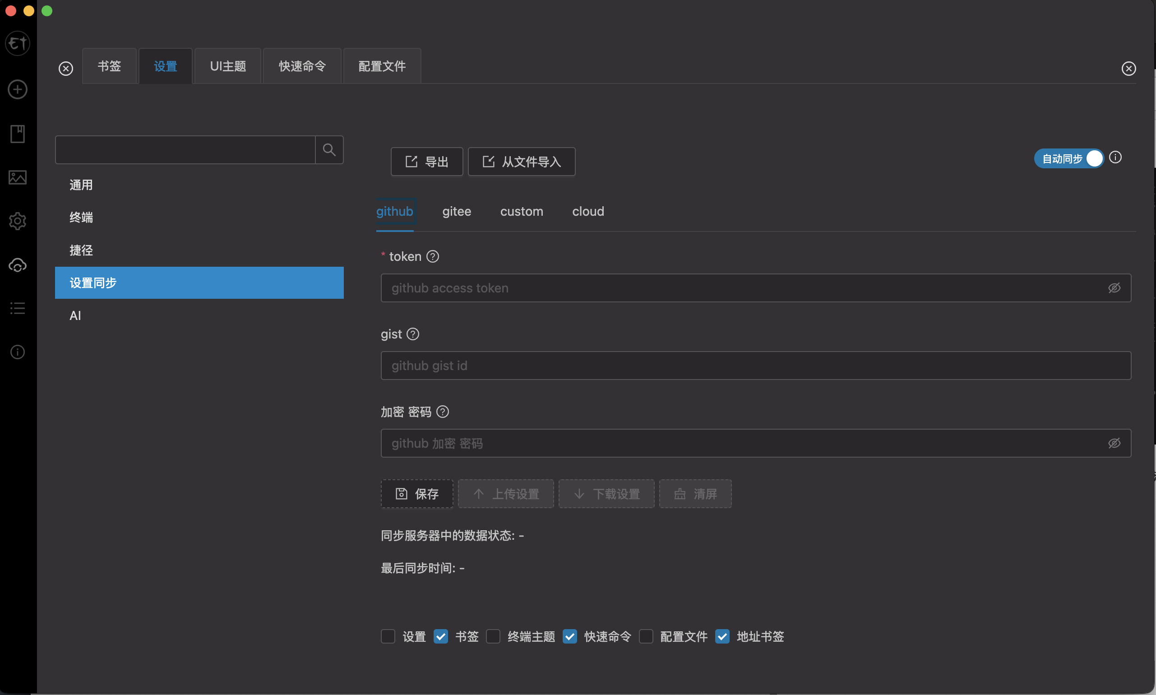This screenshot has width=1156, height=695.
Task: Open a new terminal with the plus icon
Action: [x=17, y=89]
